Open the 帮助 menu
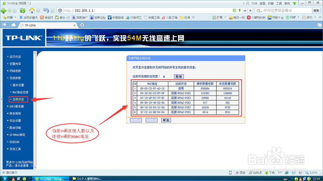Screen dimensions: 323x181 (x=287, y=3)
